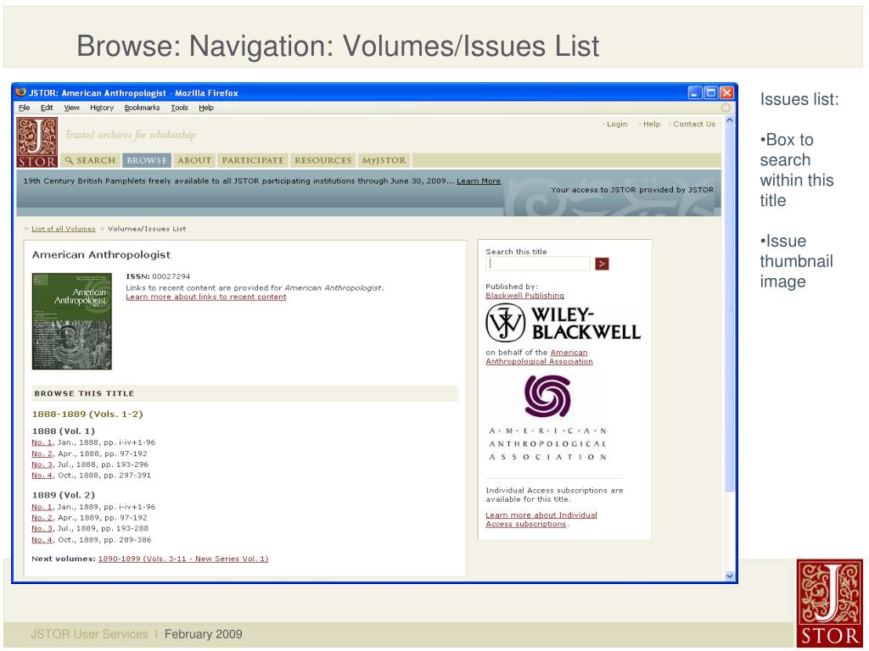The width and height of the screenshot is (869, 651).
Task: Open the File menu
Action: point(25,108)
